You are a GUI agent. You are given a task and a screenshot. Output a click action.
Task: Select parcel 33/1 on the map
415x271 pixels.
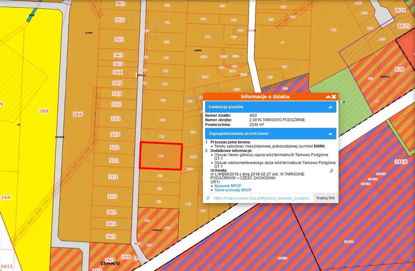(x=115, y=119)
